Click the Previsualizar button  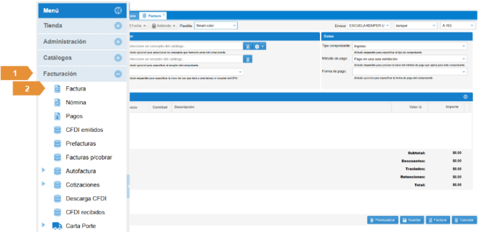(382, 220)
